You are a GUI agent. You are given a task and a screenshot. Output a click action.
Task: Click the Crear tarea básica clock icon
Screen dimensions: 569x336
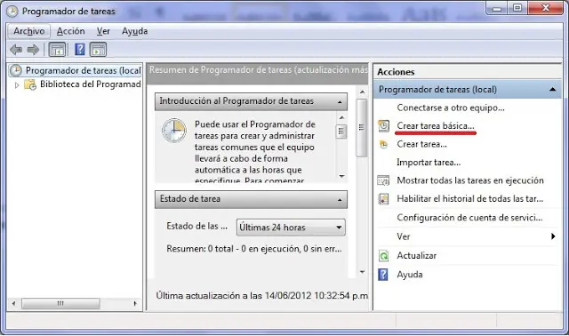coord(383,126)
